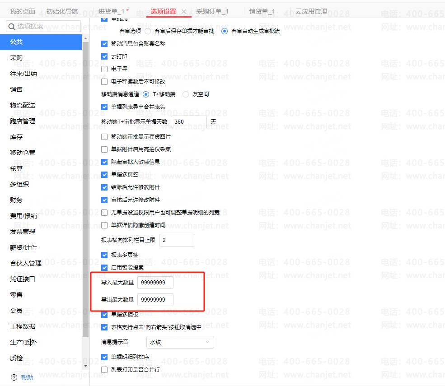This screenshot has height=386, width=445.
Task: Click the search magnifier icon
Action: [12, 26]
